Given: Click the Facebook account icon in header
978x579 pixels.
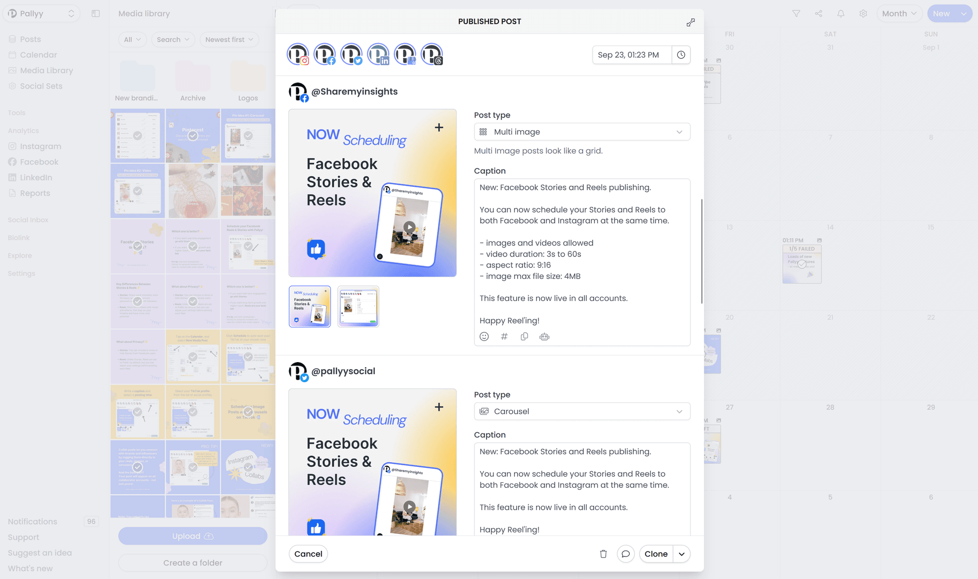Looking at the screenshot, I should click(325, 55).
